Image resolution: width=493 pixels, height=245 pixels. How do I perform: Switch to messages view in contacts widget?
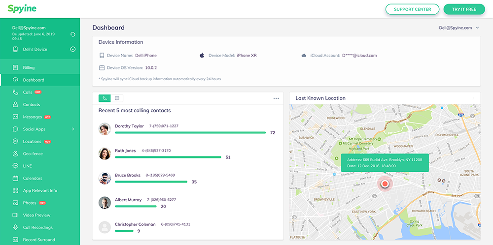(x=117, y=98)
